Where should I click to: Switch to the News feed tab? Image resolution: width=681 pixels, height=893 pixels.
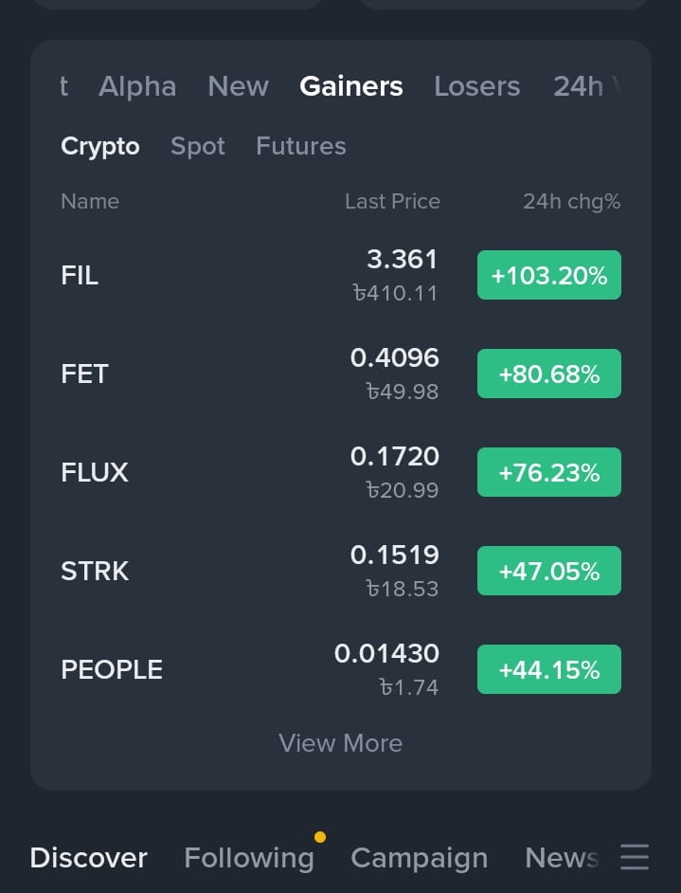tap(562, 858)
